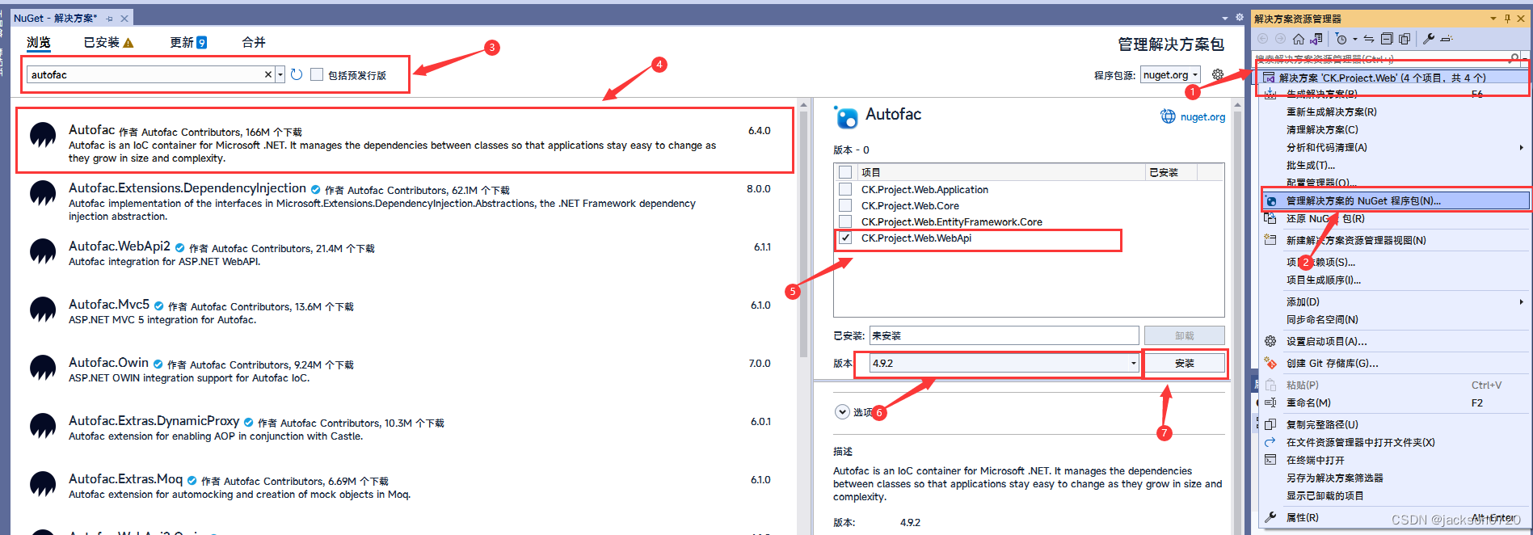This screenshot has height=535, width=1533.
Task: Enable the 包括预发行版 checkbox
Action: (x=317, y=74)
